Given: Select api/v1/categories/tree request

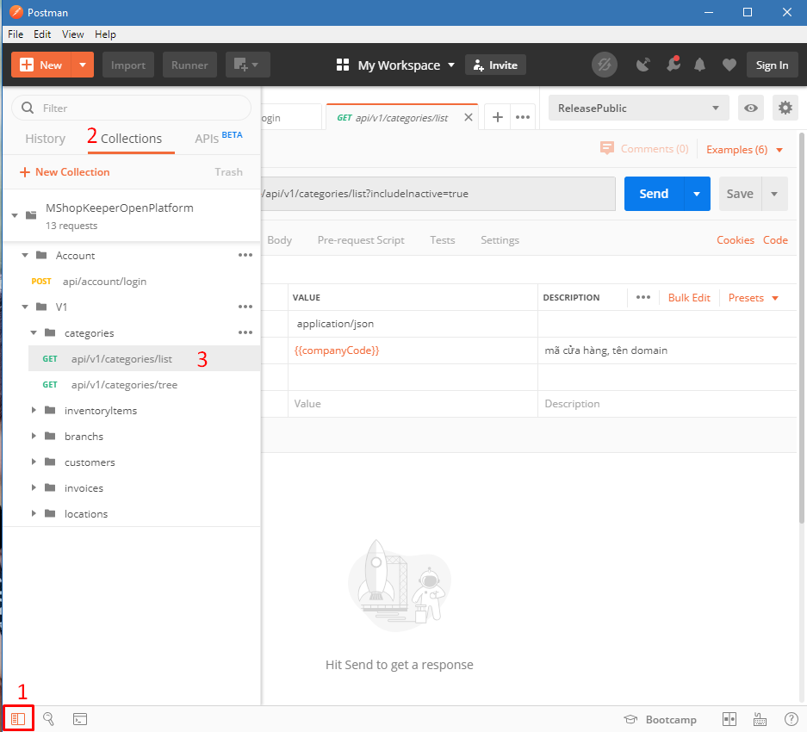Looking at the screenshot, I should click(x=144, y=385).
